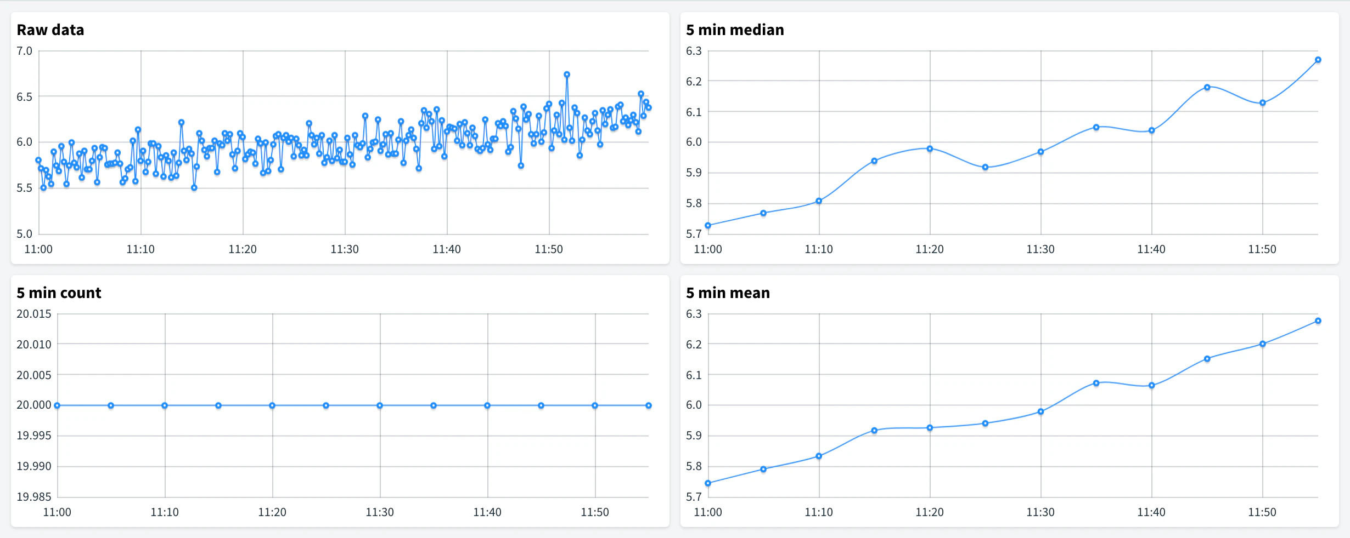Click the "5 min median" panel title
This screenshot has width=1350, height=538.
coord(735,30)
